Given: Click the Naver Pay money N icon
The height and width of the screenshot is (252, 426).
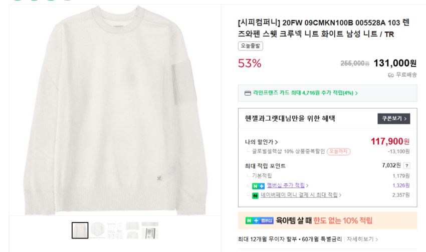Looking at the screenshot, I should tap(255, 195).
